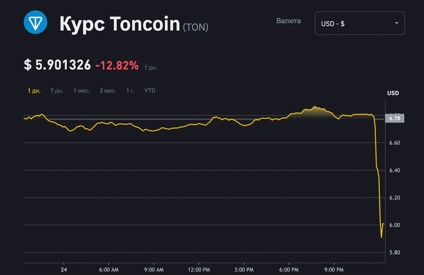The width and height of the screenshot is (424, 275).
Task: Click the currency selector's dropdown arrow
Action: point(396,23)
